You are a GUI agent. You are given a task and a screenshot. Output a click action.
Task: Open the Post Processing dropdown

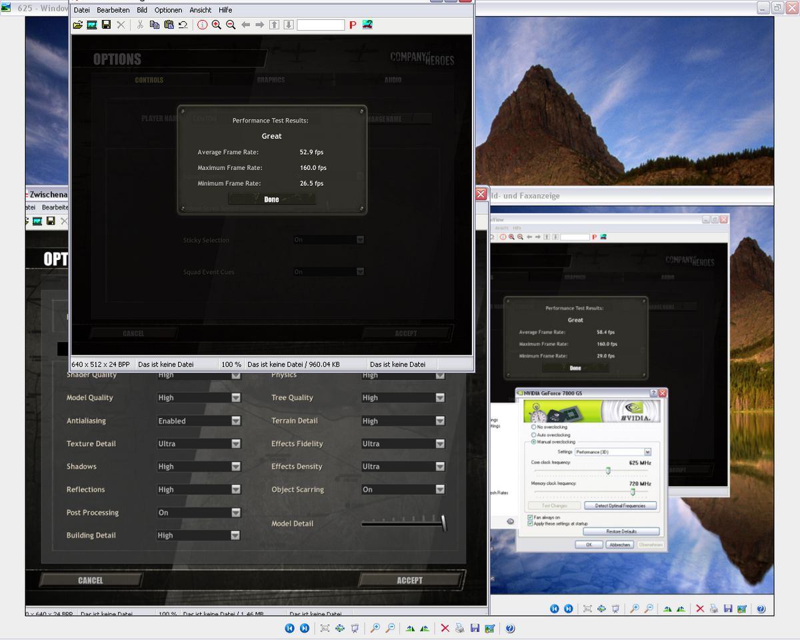click(198, 513)
